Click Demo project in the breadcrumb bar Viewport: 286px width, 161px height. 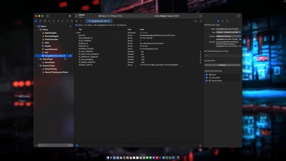click(79, 25)
